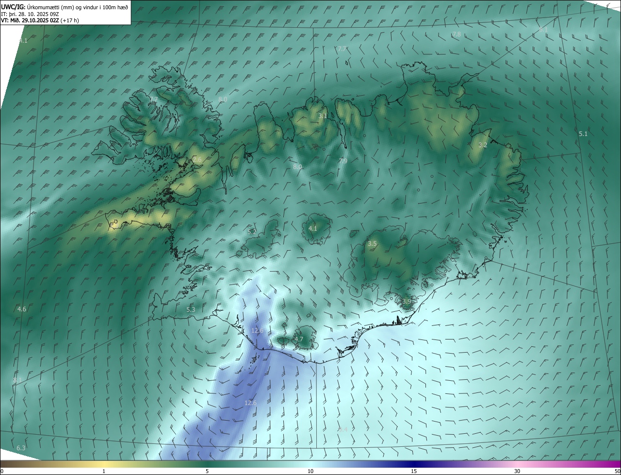621x475 pixels.
Task: Click the yellow section of the color scale
Action: tap(104, 464)
